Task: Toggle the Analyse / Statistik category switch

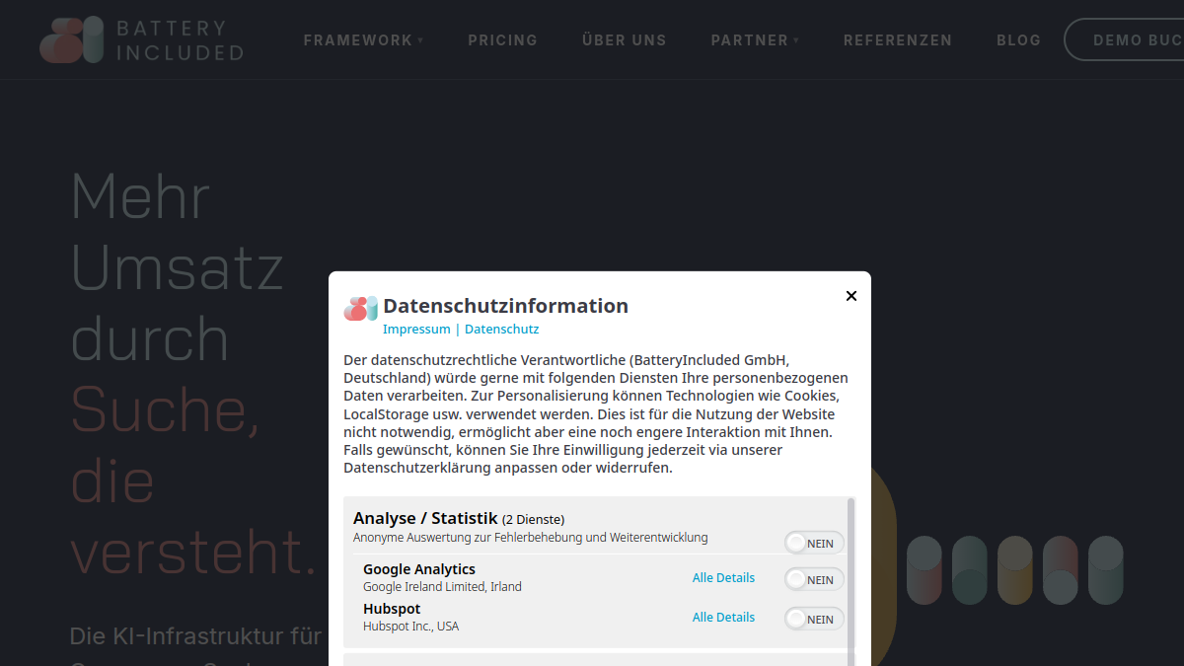Action: [x=814, y=543]
